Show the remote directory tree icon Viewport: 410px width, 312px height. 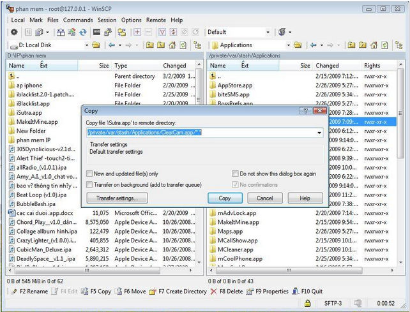pyautogui.click(x=399, y=45)
